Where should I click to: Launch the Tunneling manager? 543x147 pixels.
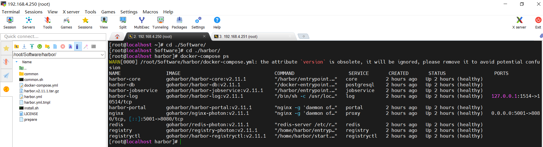coord(160,23)
